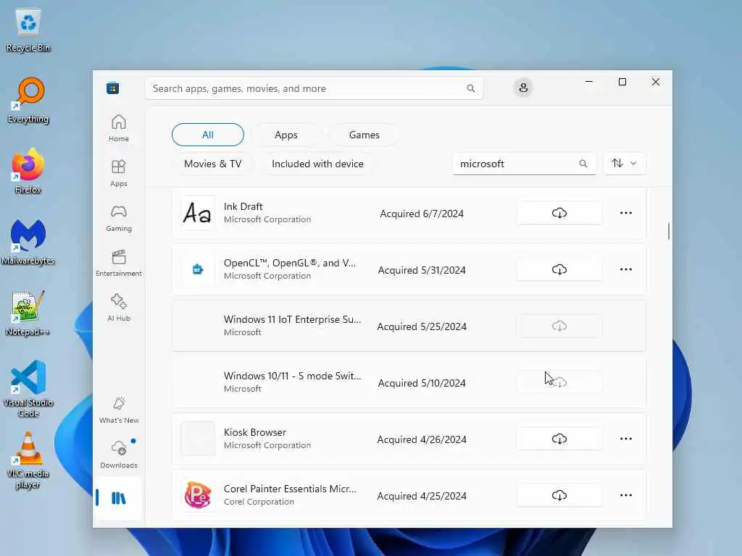
Task: Select the Apps filter tab
Action: point(286,135)
